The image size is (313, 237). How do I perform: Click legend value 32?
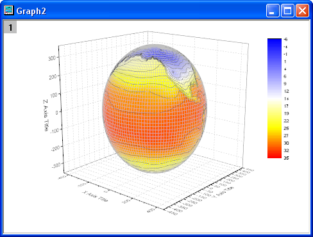(x=286, y=151)
